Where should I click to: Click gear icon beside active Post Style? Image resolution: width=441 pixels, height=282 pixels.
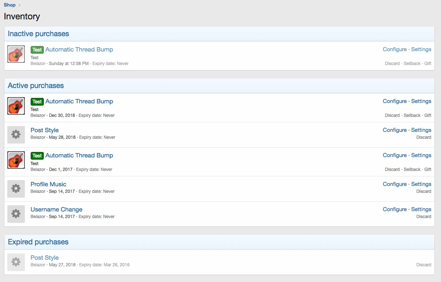point(16,135)
